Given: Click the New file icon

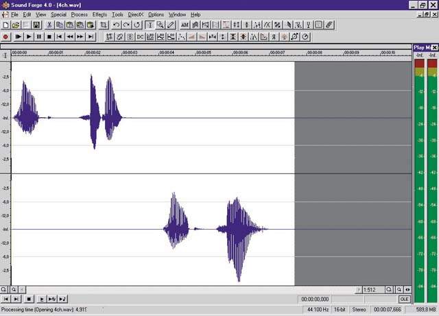Looking at the screenshot, I should click(5, 25).
